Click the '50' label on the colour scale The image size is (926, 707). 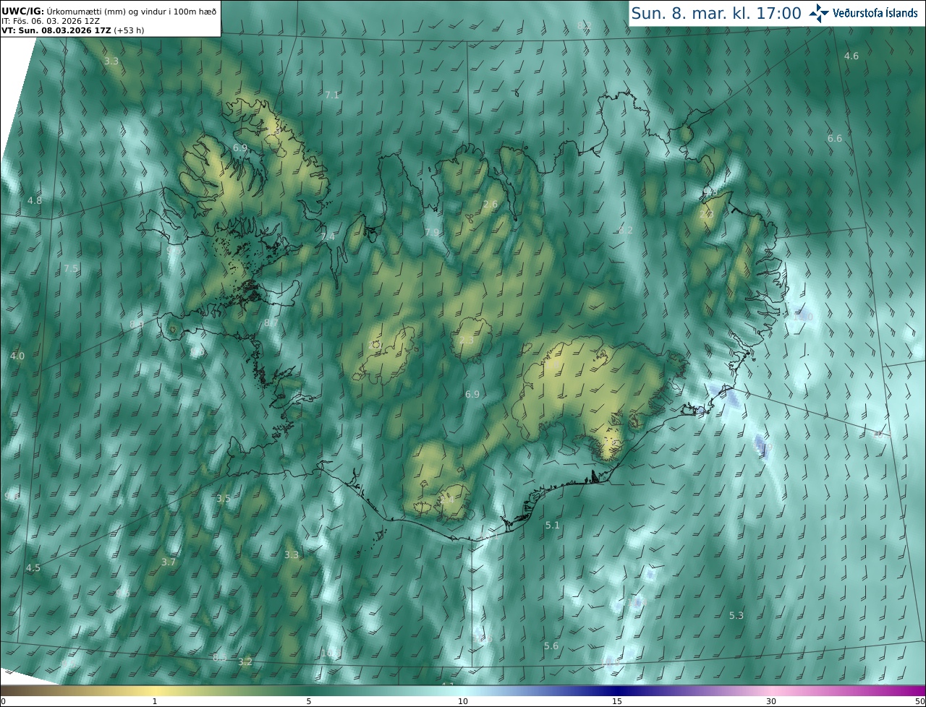pos(919,701)
